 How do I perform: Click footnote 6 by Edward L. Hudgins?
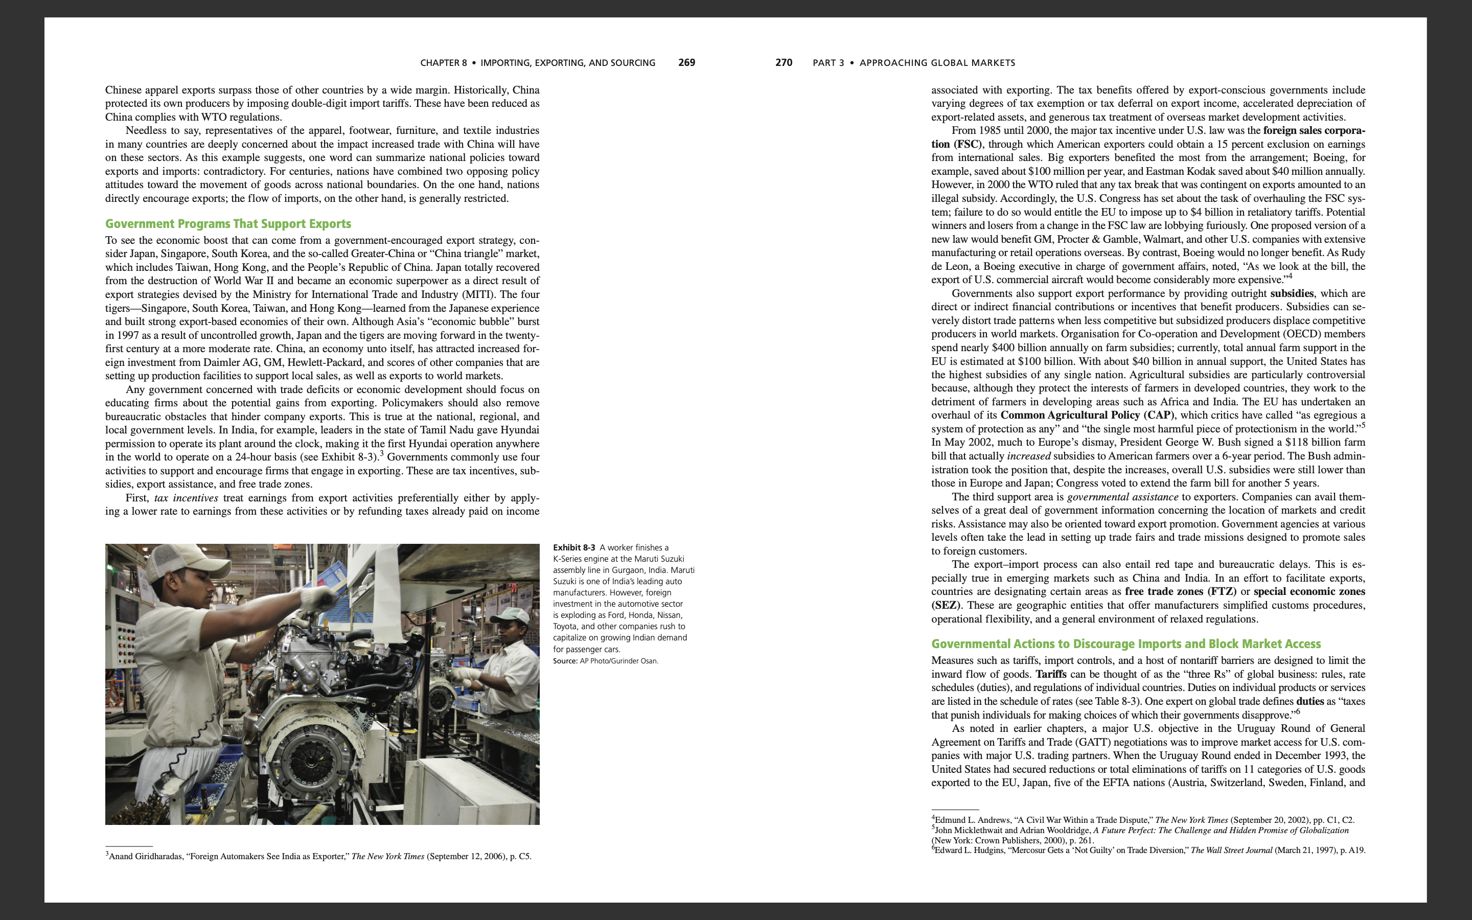point(1148,850)
